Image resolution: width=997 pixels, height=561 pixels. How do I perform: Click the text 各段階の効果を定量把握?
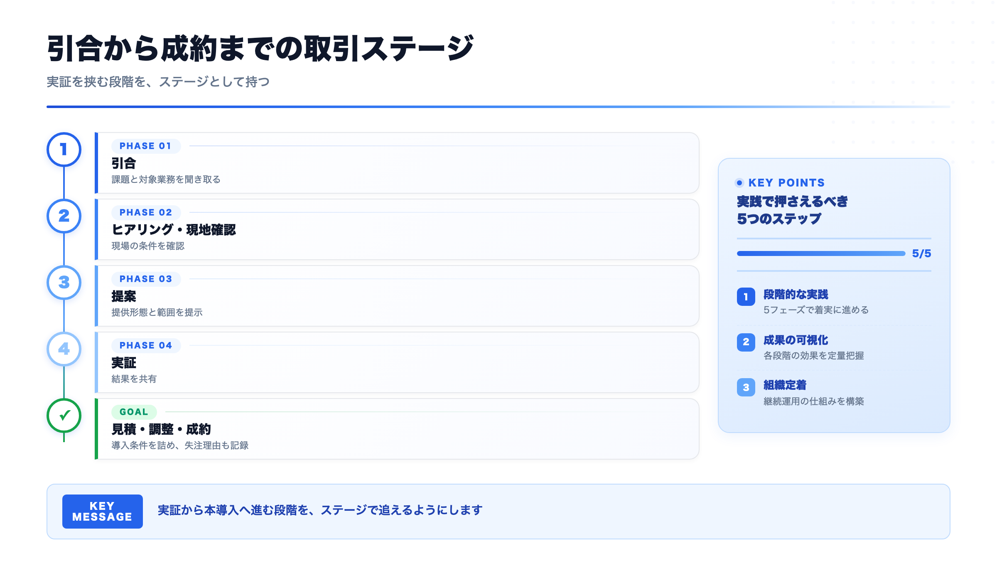[814, 356]
